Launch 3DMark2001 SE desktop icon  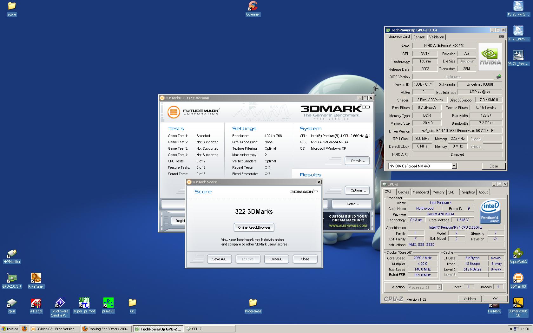tap(518, 307)
